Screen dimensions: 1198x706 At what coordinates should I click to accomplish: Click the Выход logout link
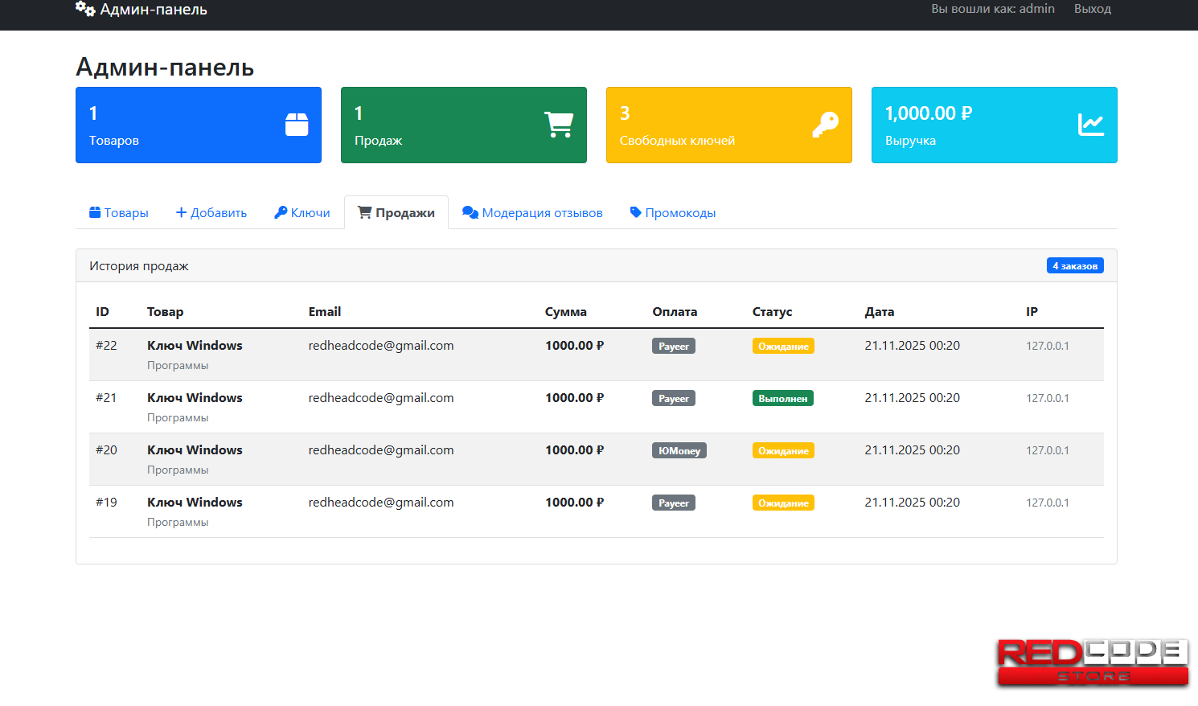coord(1092,9)
